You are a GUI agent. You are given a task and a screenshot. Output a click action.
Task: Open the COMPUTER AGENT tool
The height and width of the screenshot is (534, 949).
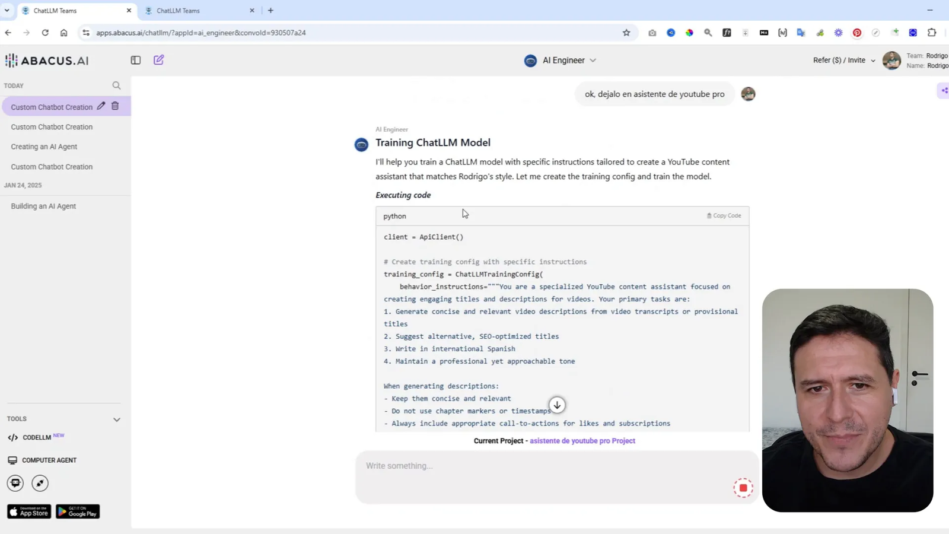(x=49, y=460)
